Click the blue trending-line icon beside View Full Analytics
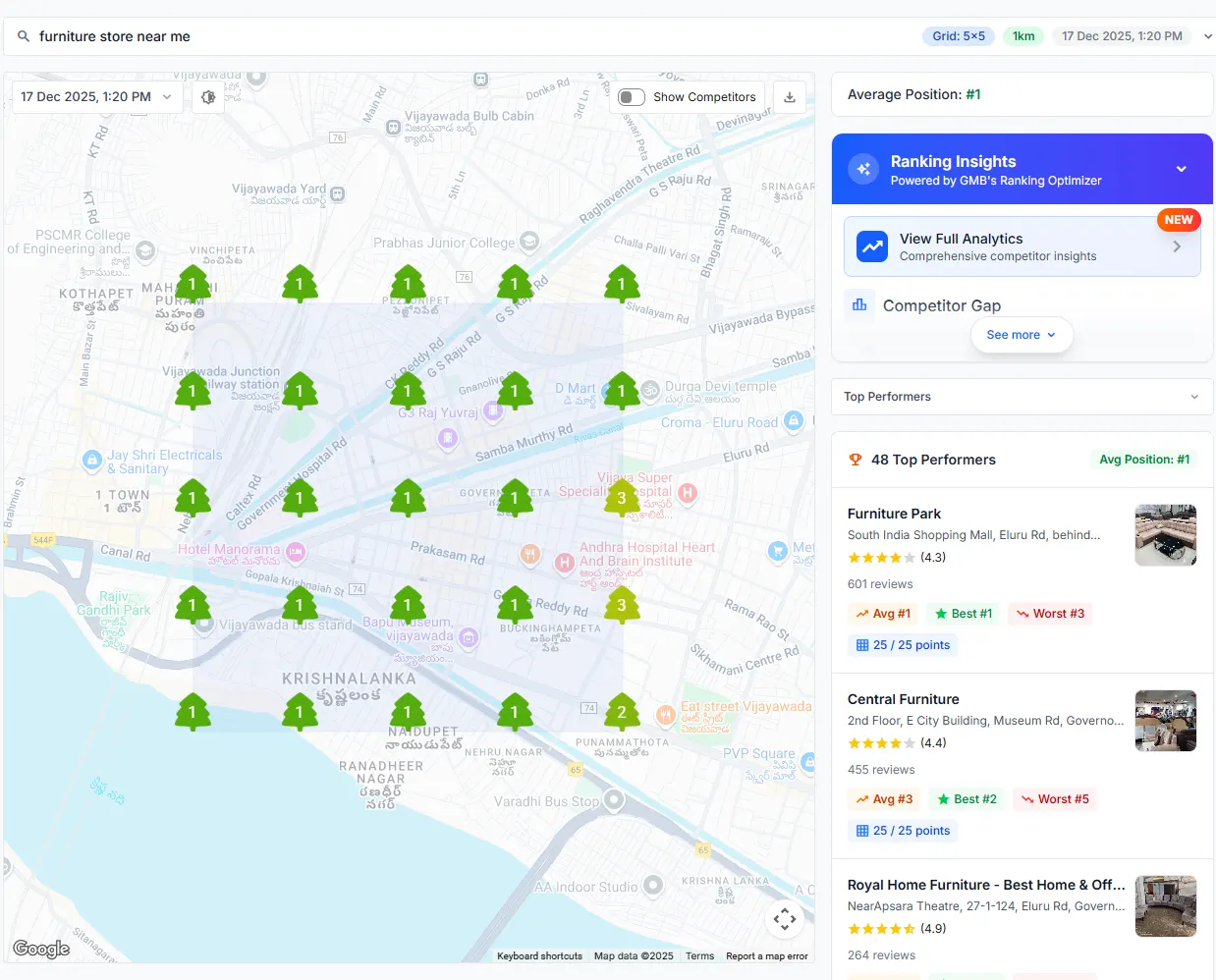Image resolution: width=1216 pixels, height=980 pixels. tap(872, 245)
